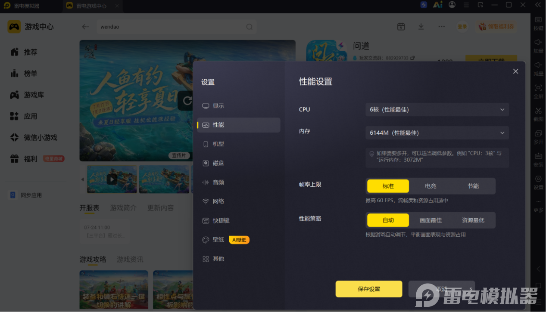
Task: Open 按键 key mapping tool
Action: [538, 23]
